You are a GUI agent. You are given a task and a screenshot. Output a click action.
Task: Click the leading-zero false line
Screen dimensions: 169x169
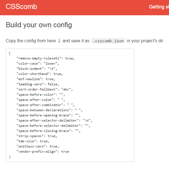[38, 84]
